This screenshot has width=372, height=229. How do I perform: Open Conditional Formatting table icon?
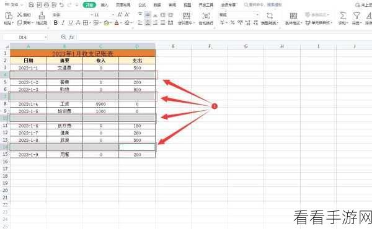click(x=293, y=15)
